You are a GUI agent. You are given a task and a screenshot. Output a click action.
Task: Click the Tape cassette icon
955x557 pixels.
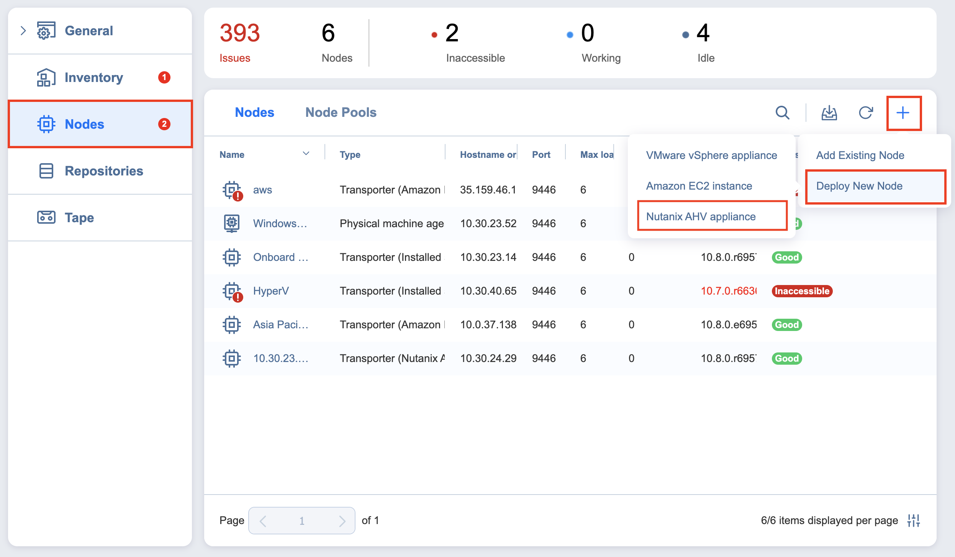click(x=46, y=218)
